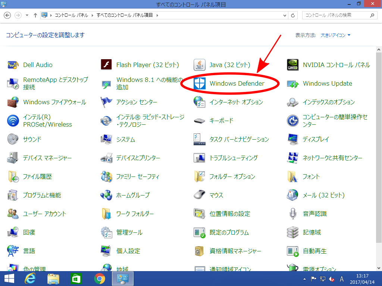Open ファミリー セーフティ icon

[106, 177]
